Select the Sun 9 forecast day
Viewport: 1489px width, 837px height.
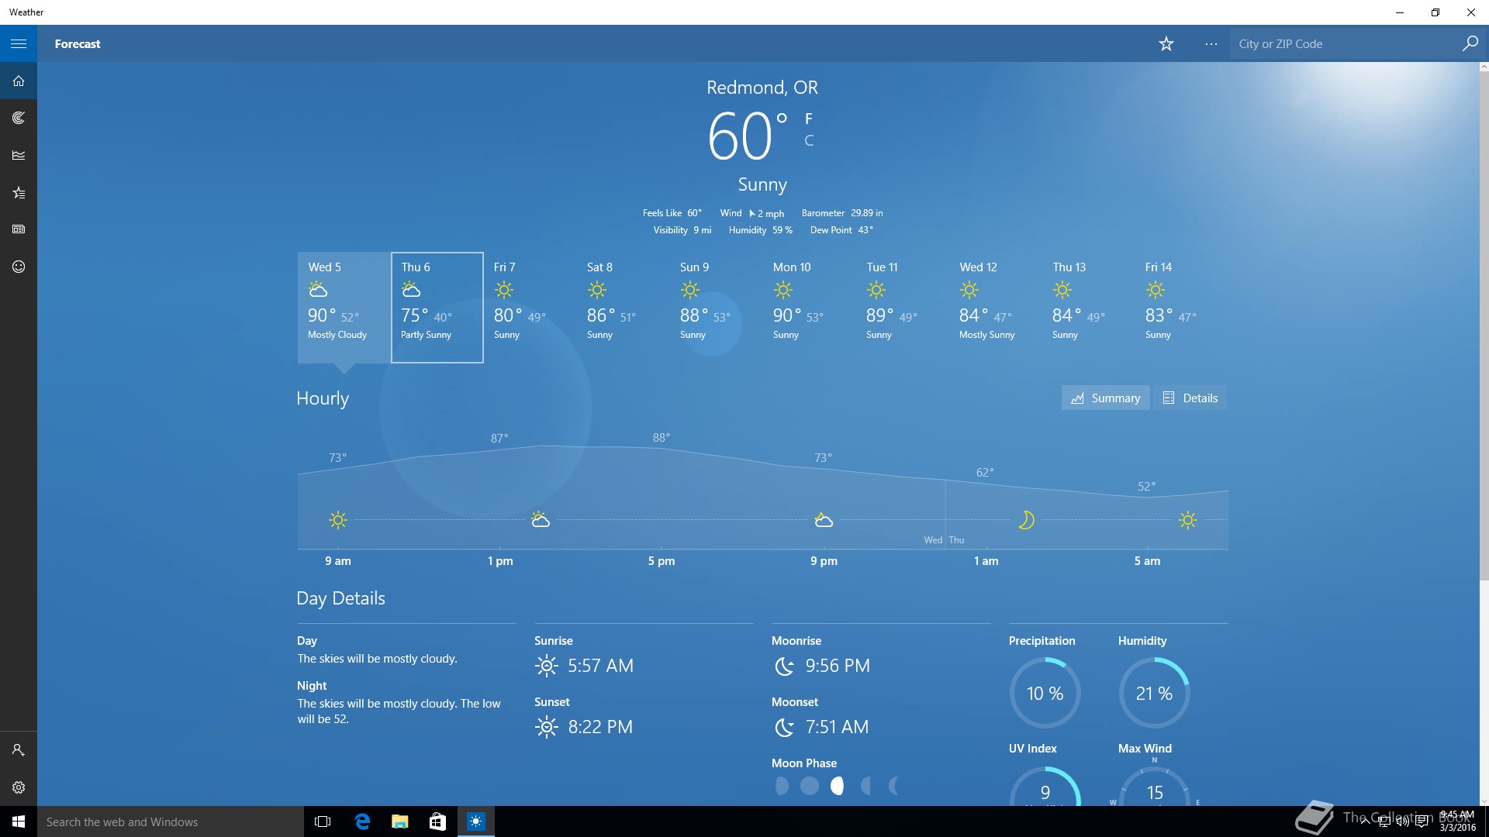[x=716, y=307]
